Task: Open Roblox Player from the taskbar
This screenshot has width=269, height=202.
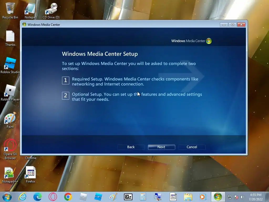Action: pos(83,197)
